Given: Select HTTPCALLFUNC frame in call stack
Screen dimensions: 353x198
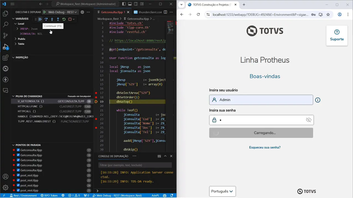Looking at the screenshot, I should click(x=30, y=106).
